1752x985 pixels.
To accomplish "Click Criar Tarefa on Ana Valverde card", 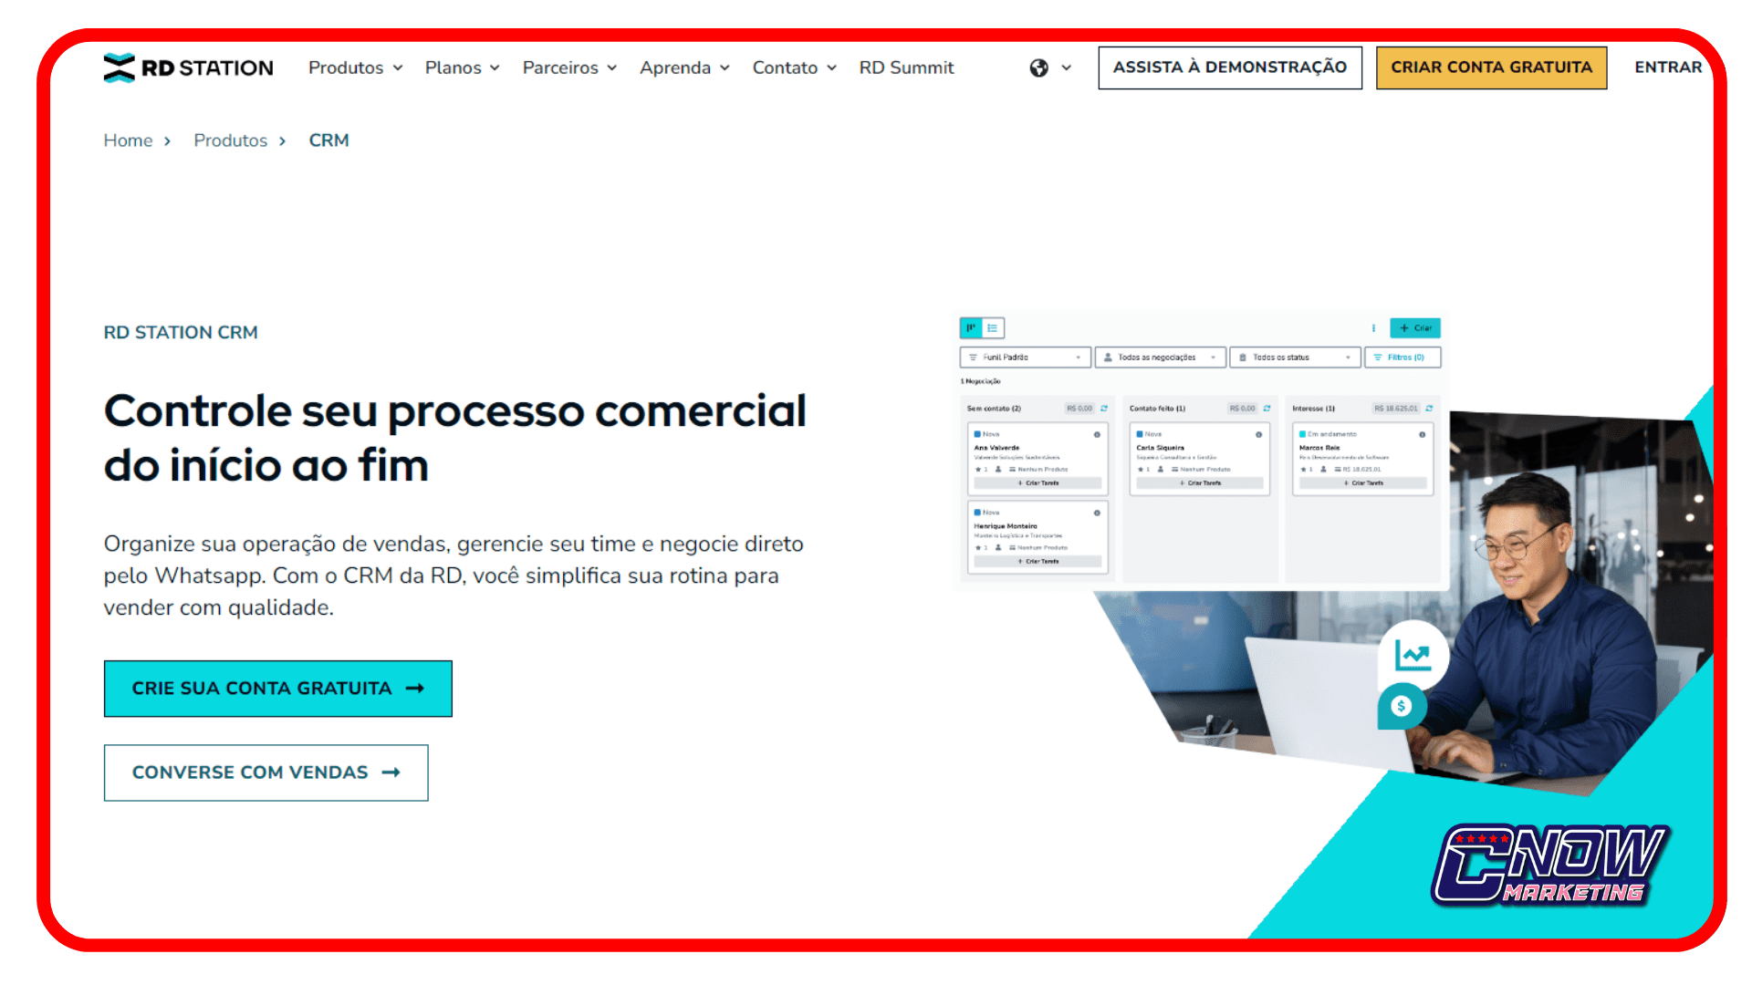I will click(x=1038, y=483).
